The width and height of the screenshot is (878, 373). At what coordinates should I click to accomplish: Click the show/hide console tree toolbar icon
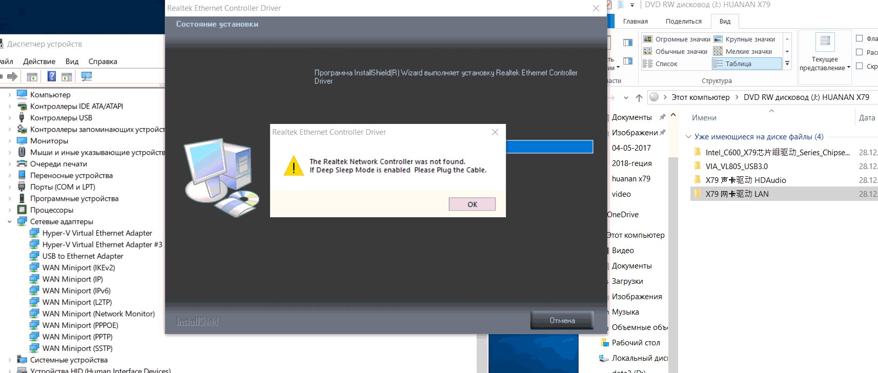[x=32, y=77]
